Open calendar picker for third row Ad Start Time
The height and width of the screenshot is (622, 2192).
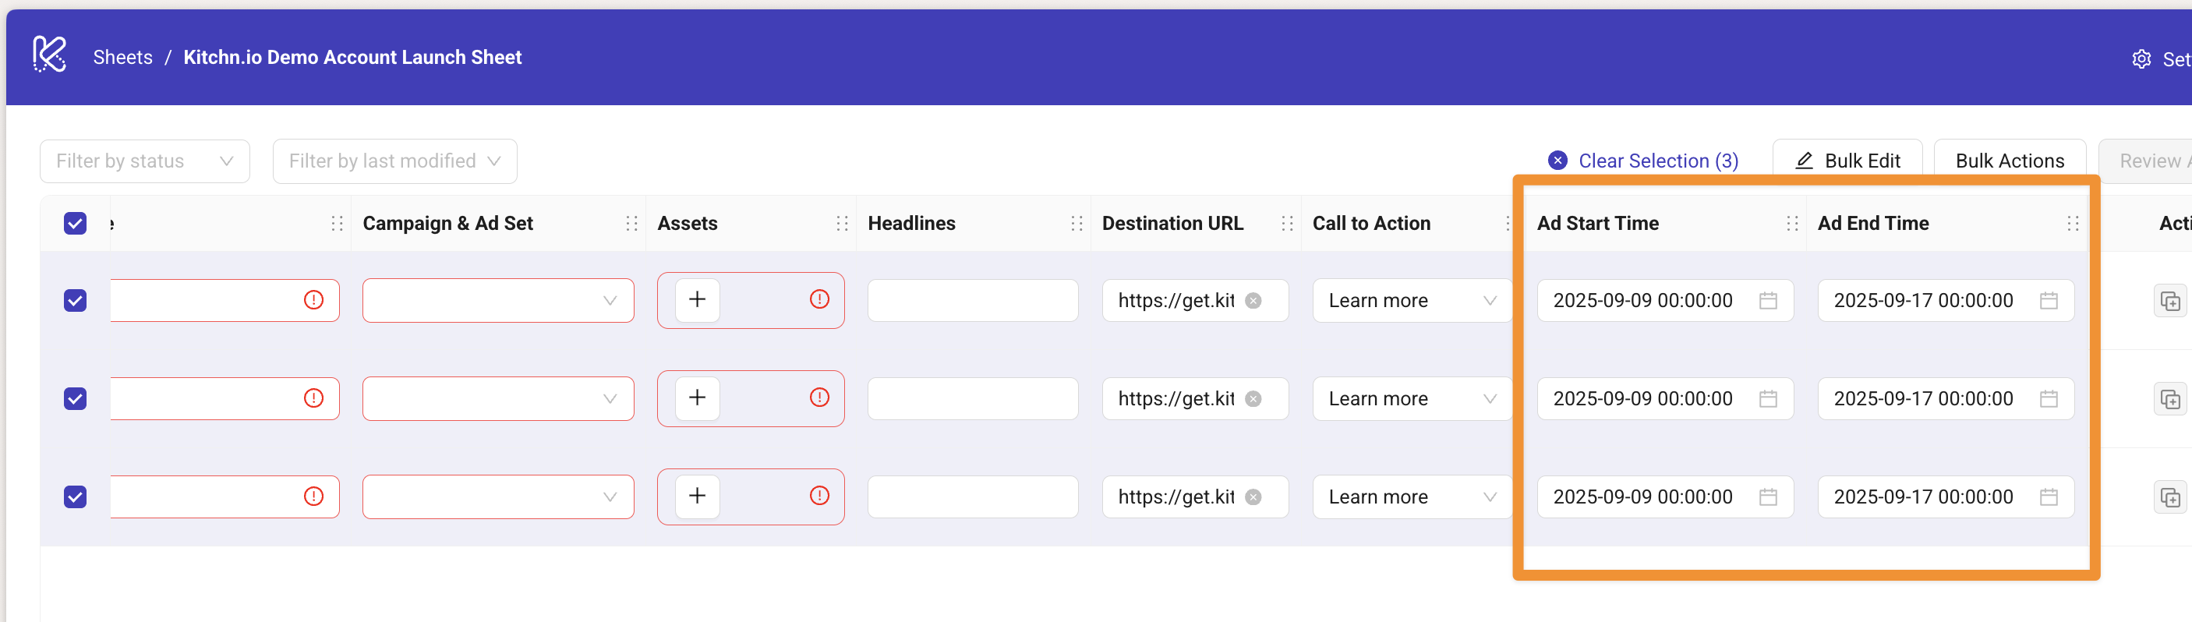[x=1767, y=496]
